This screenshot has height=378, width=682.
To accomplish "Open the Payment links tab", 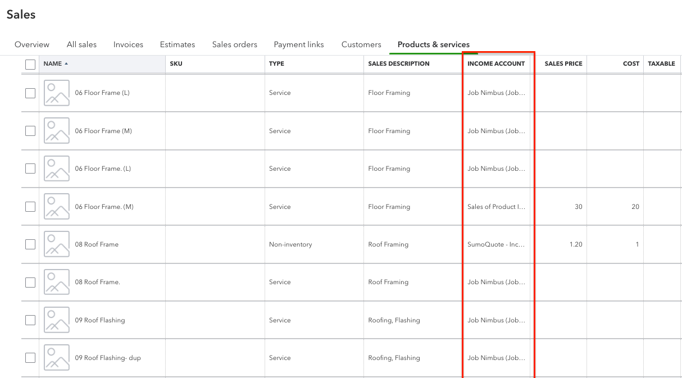I will 299,44.
